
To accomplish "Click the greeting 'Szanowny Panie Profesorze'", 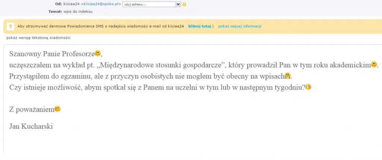I will [52, 54].
